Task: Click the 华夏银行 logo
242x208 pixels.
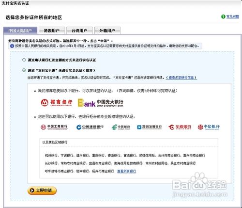Action: (x=180, y=127)
